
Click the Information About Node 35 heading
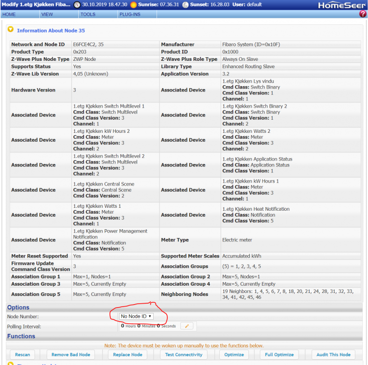click(51, 30)
